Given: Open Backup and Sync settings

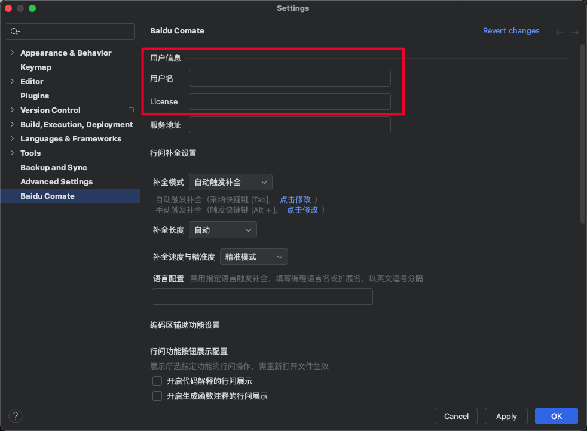Looking at the screenshot, I should point(54,168).
